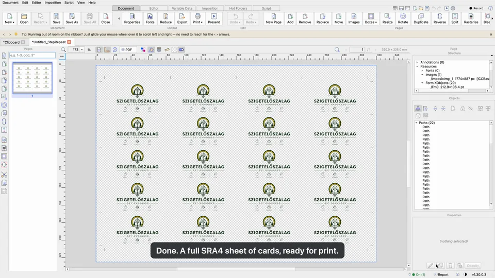Open the Script menu in the menu bar

[69, 3]
